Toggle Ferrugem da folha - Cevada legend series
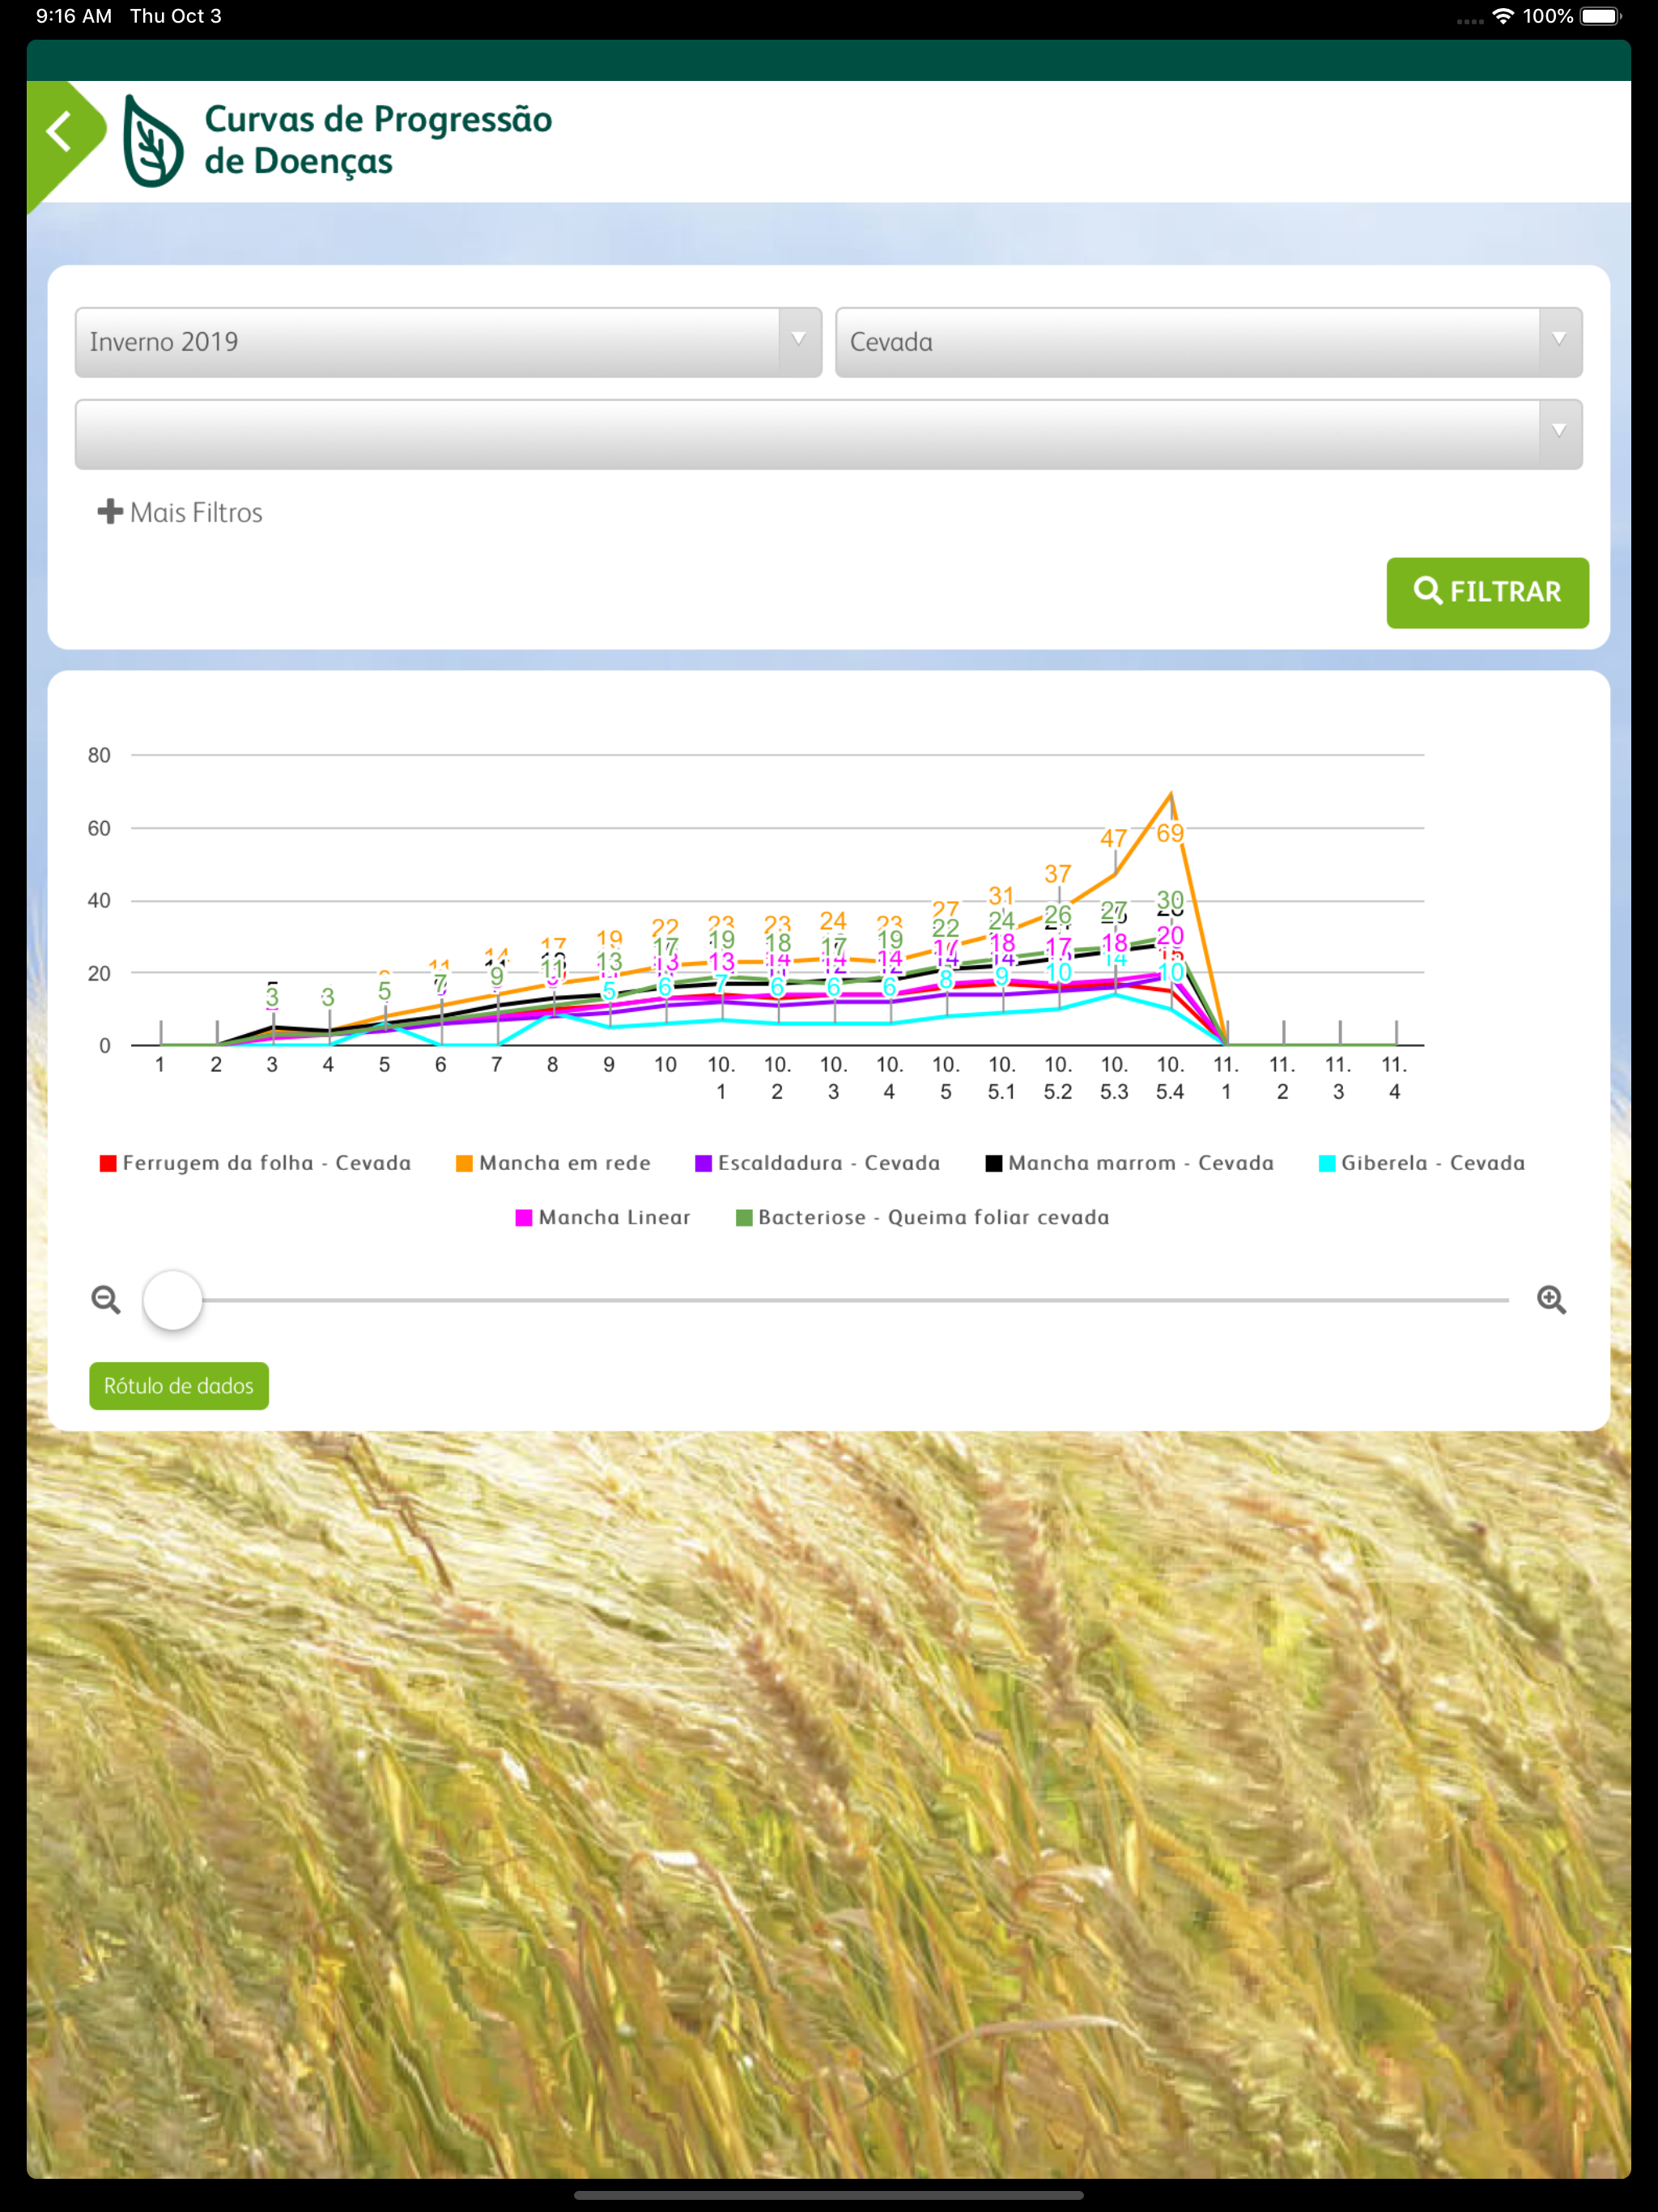1658x2212 pixels. click(x=255, y=1163)
